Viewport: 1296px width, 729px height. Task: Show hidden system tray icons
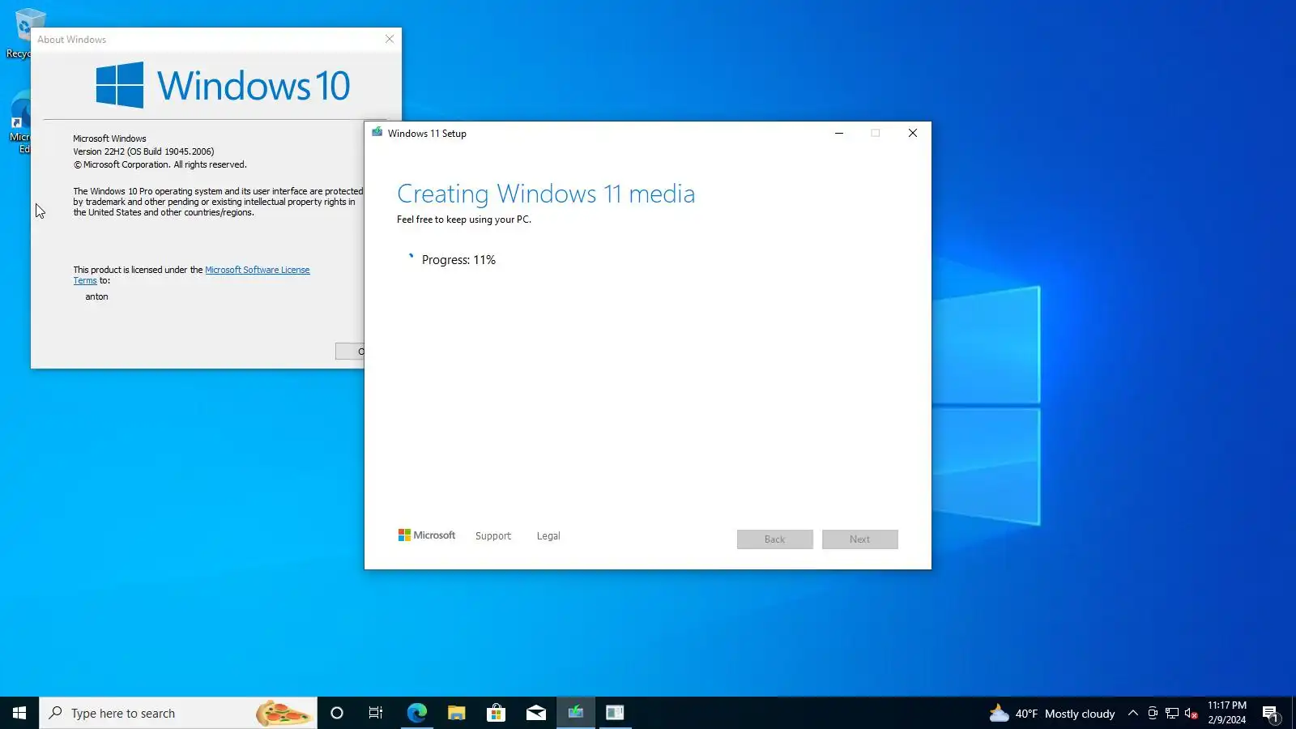(x=1133, y=713)
